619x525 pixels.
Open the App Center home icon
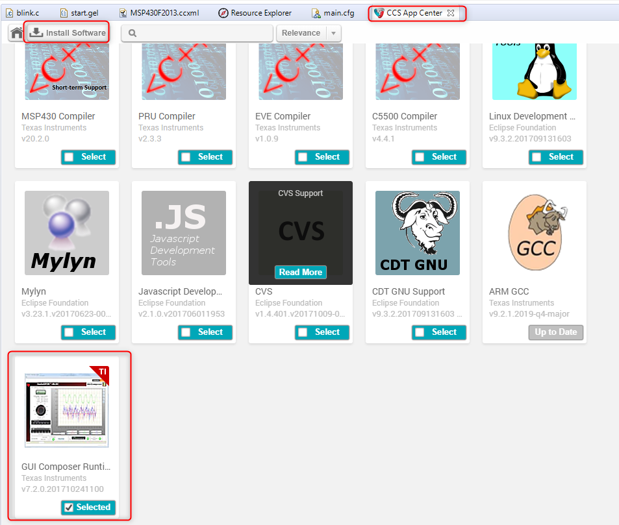tap(17, 32)
